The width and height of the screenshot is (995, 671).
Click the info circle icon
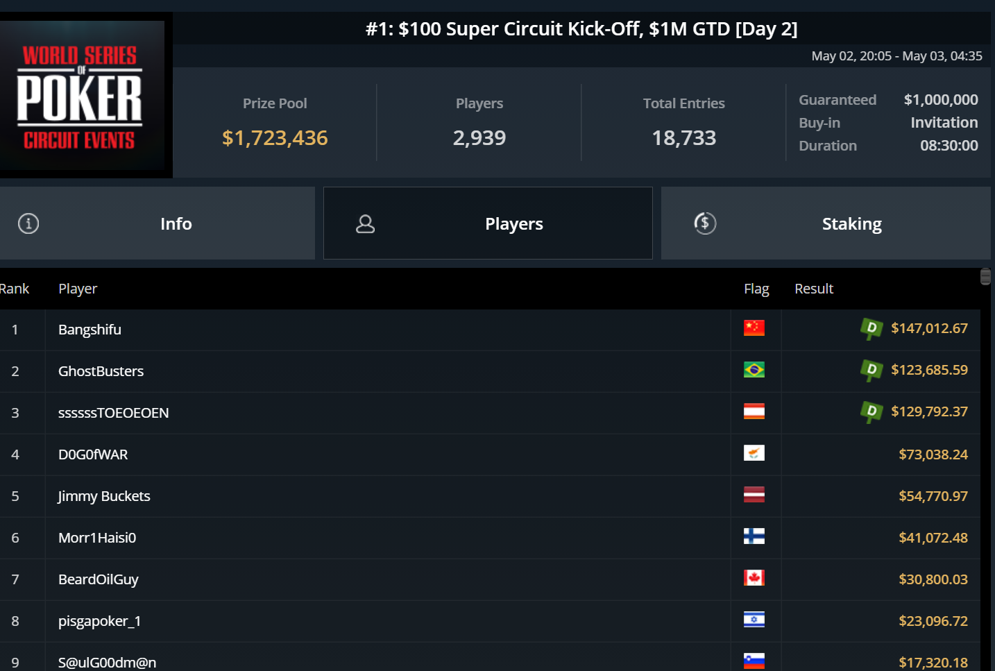28,223
